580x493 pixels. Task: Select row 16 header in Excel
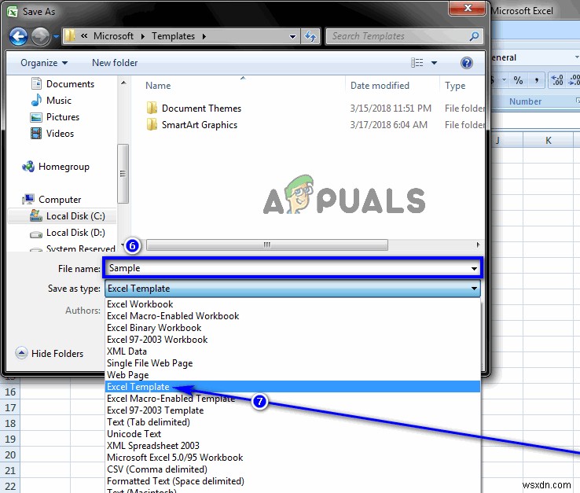(x=10, y=392)
